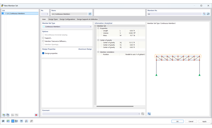
Task: Maximize the New Member Set window
Action: coord(201,6)
